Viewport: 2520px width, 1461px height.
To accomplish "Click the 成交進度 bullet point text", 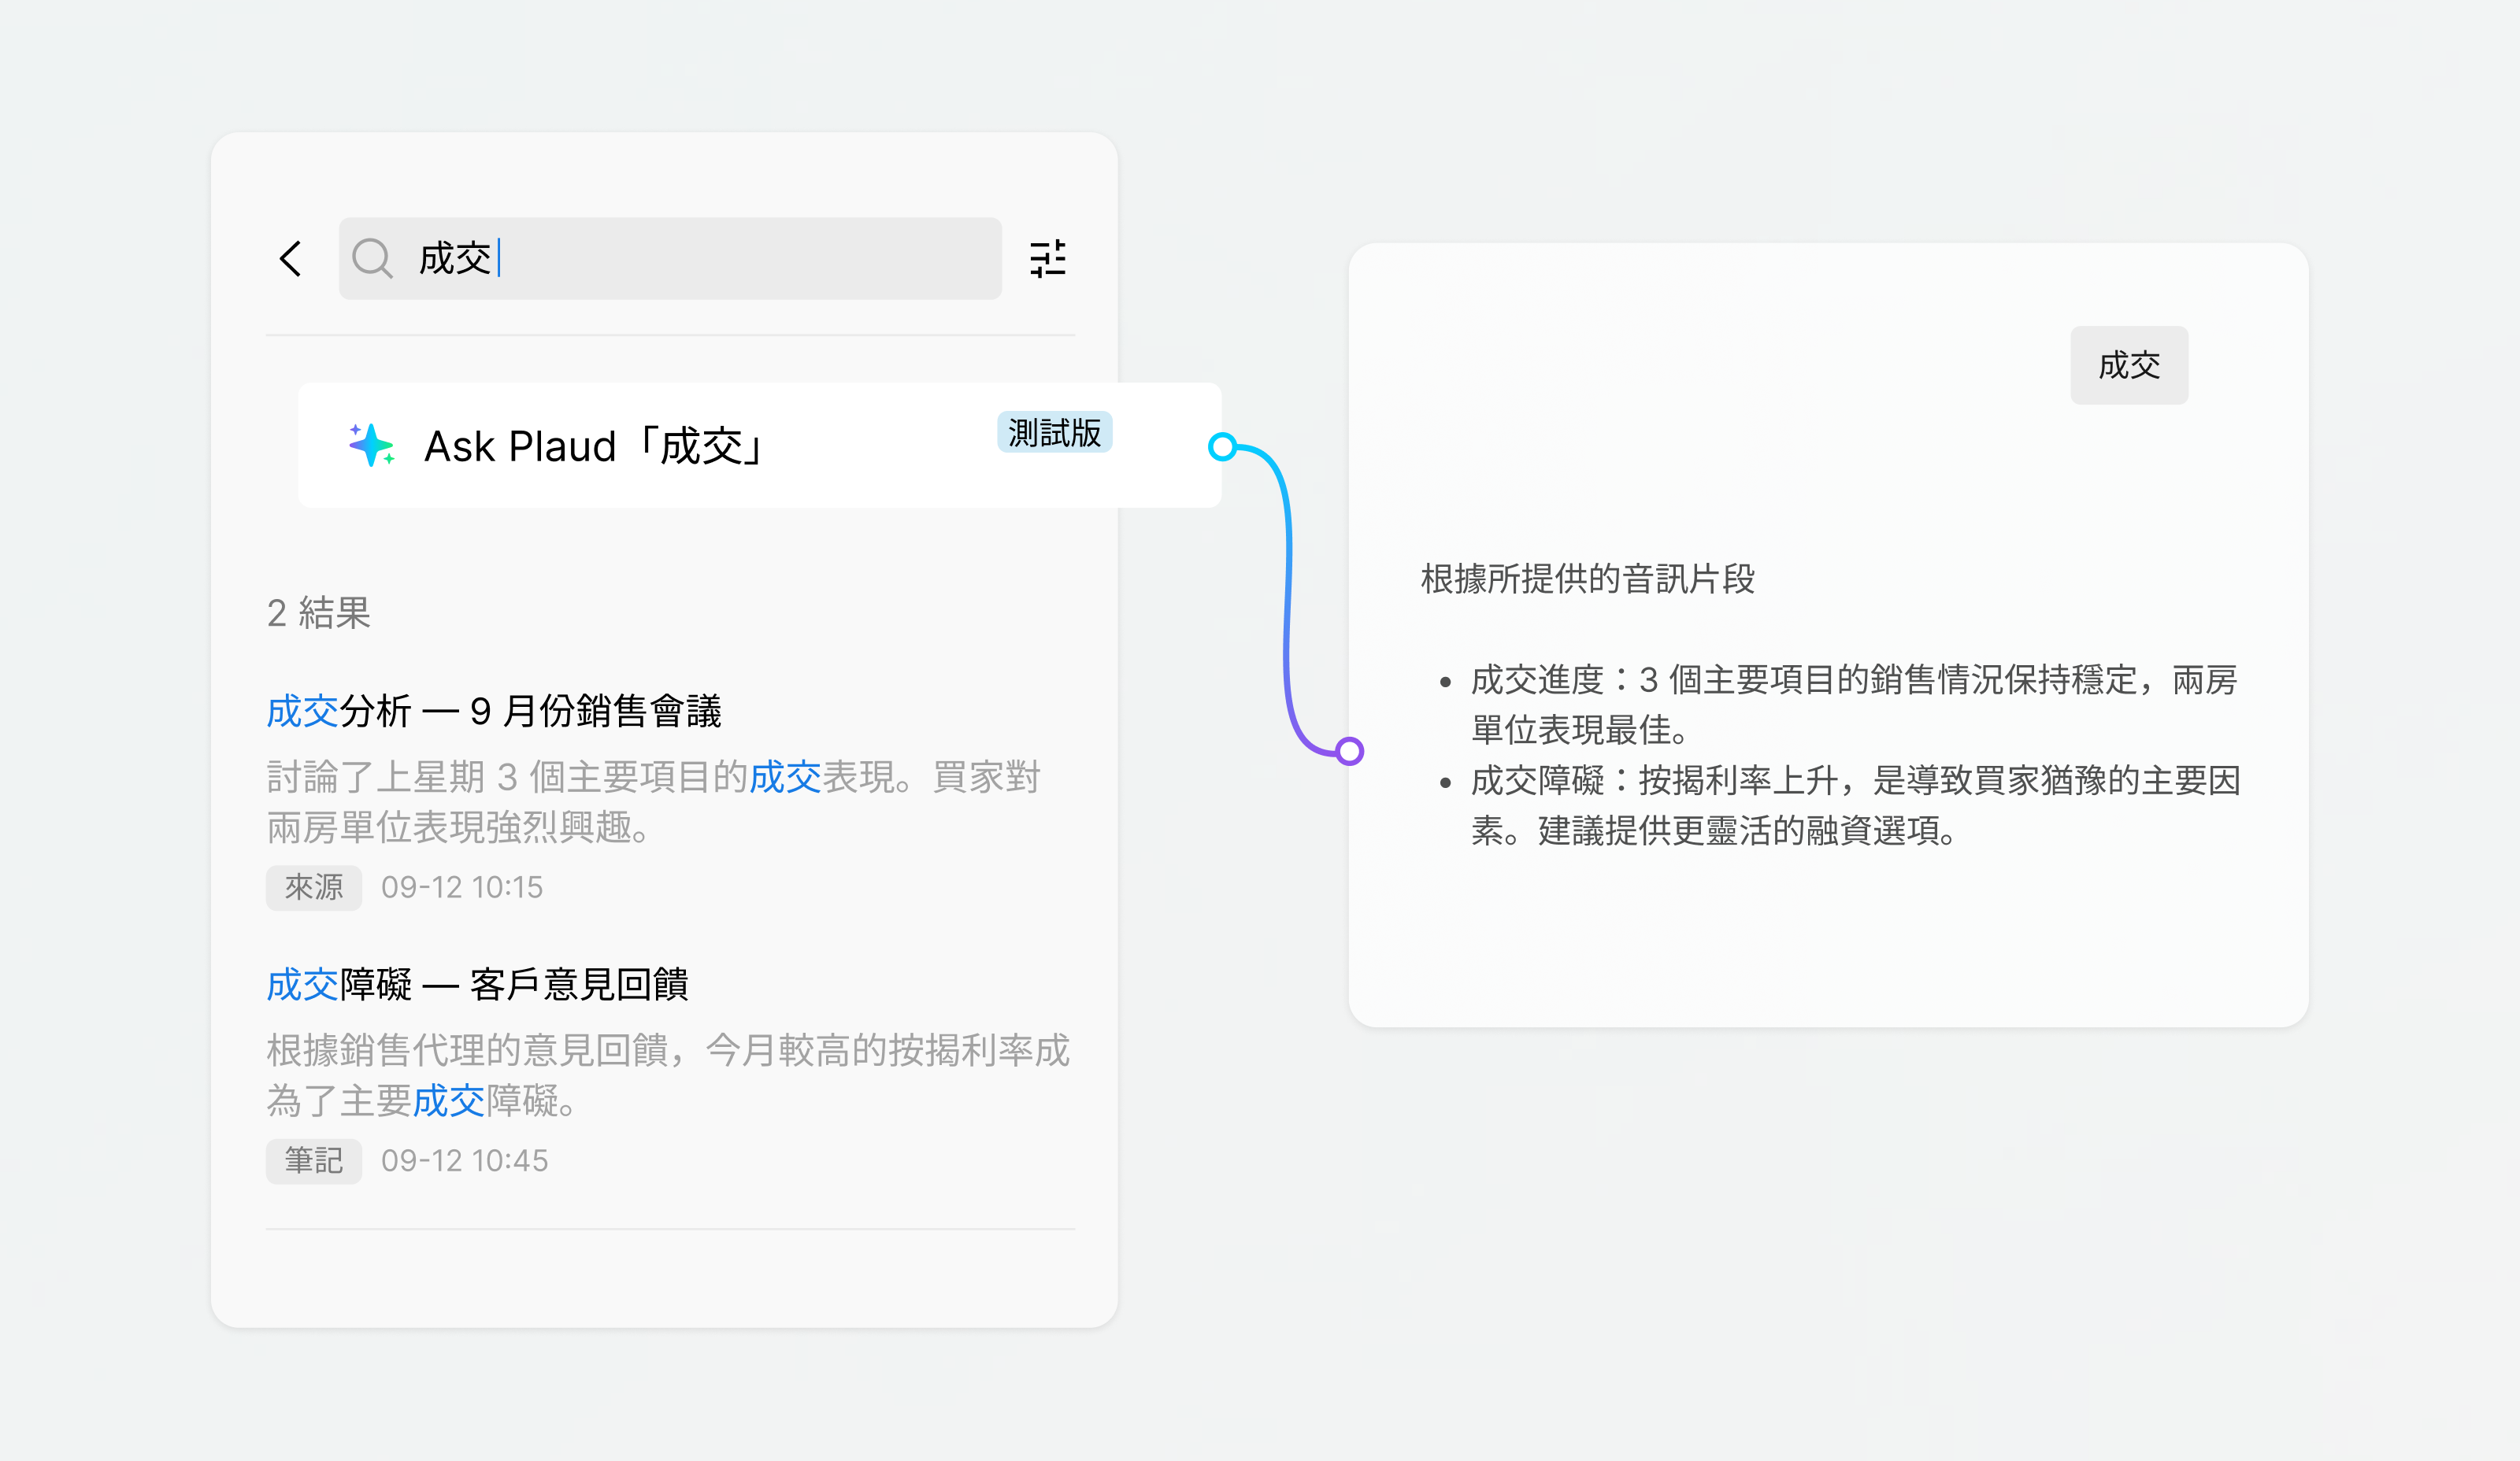I will pos(1852,704).
